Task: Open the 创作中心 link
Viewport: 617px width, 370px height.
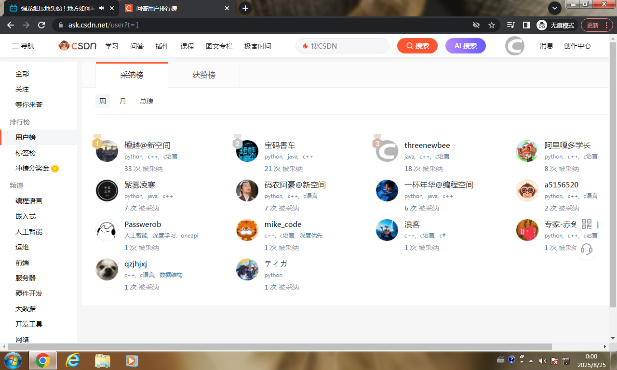Action: (x=577, y=46)
